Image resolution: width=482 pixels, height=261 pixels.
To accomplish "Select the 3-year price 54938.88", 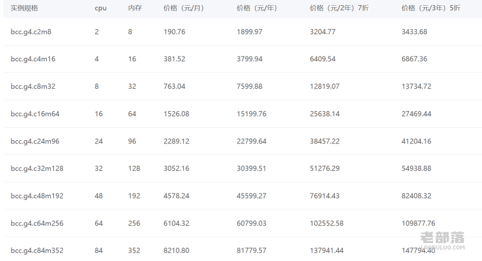I will click(416, 168).
